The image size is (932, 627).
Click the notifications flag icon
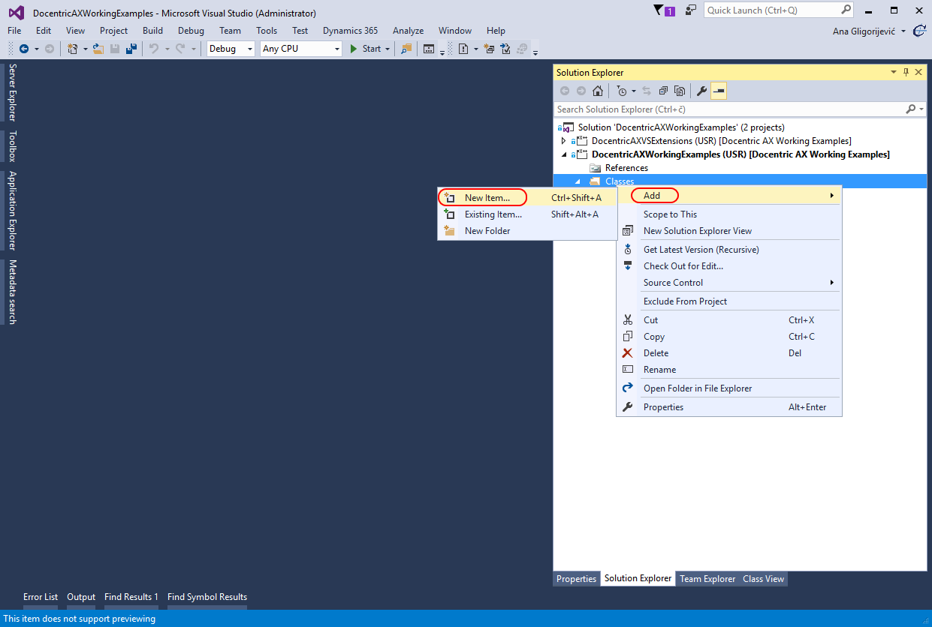click(665, 10)
